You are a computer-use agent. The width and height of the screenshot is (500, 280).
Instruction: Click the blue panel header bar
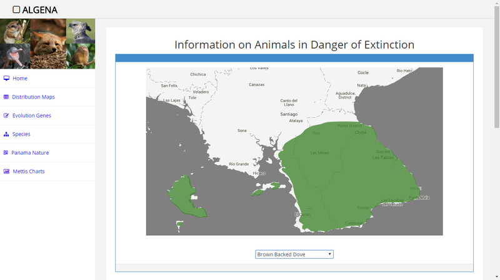tap(294, 59)
